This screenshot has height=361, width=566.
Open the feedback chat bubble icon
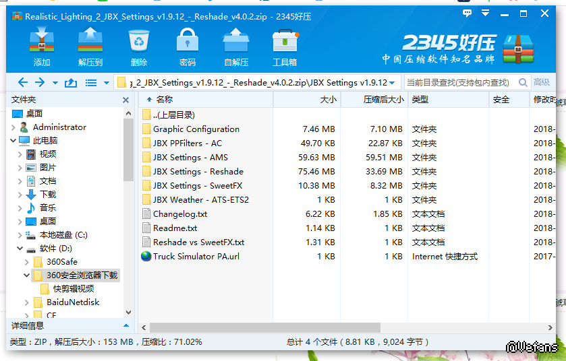coord(467,13)
